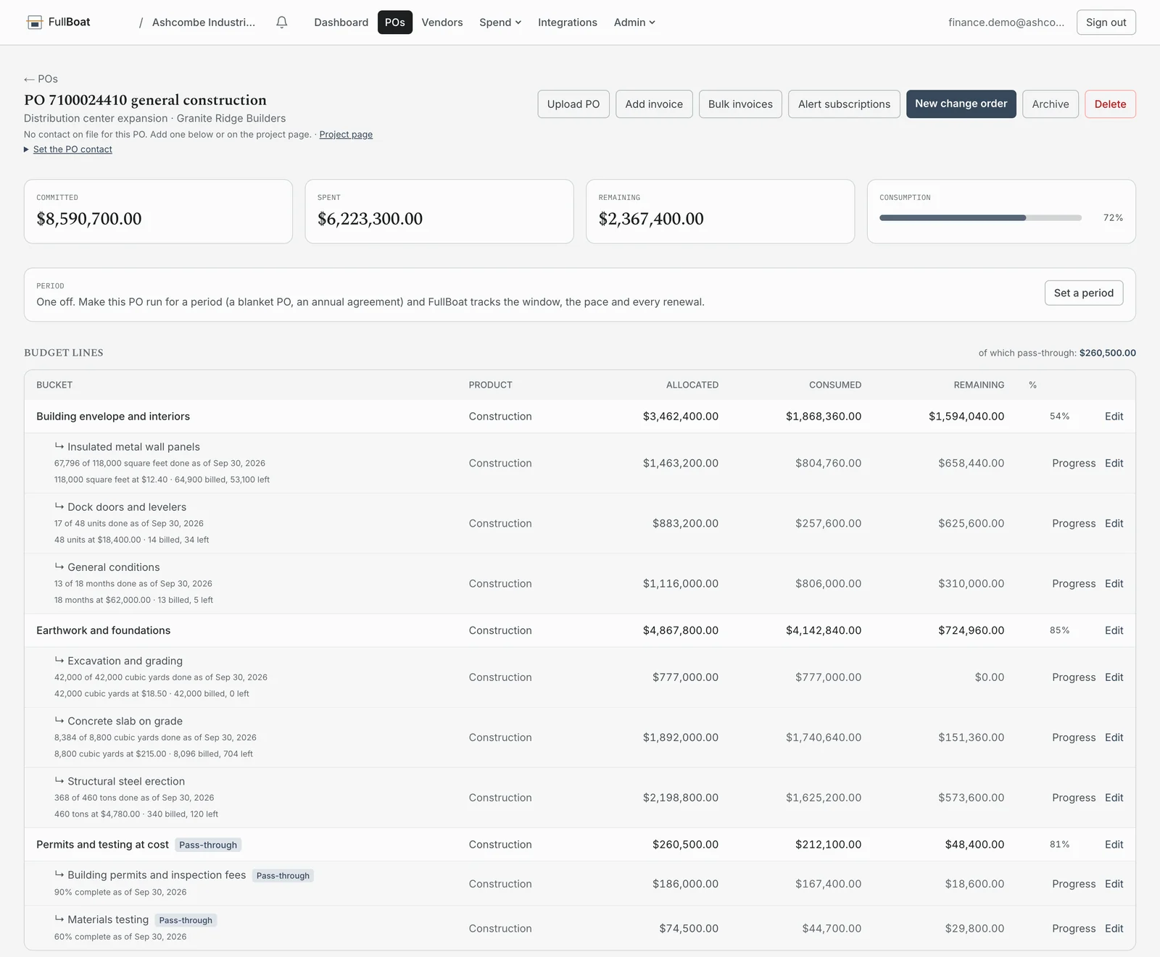Open the Admin dropdown menu
1160x957 pixels.
(x=634, y=22)
